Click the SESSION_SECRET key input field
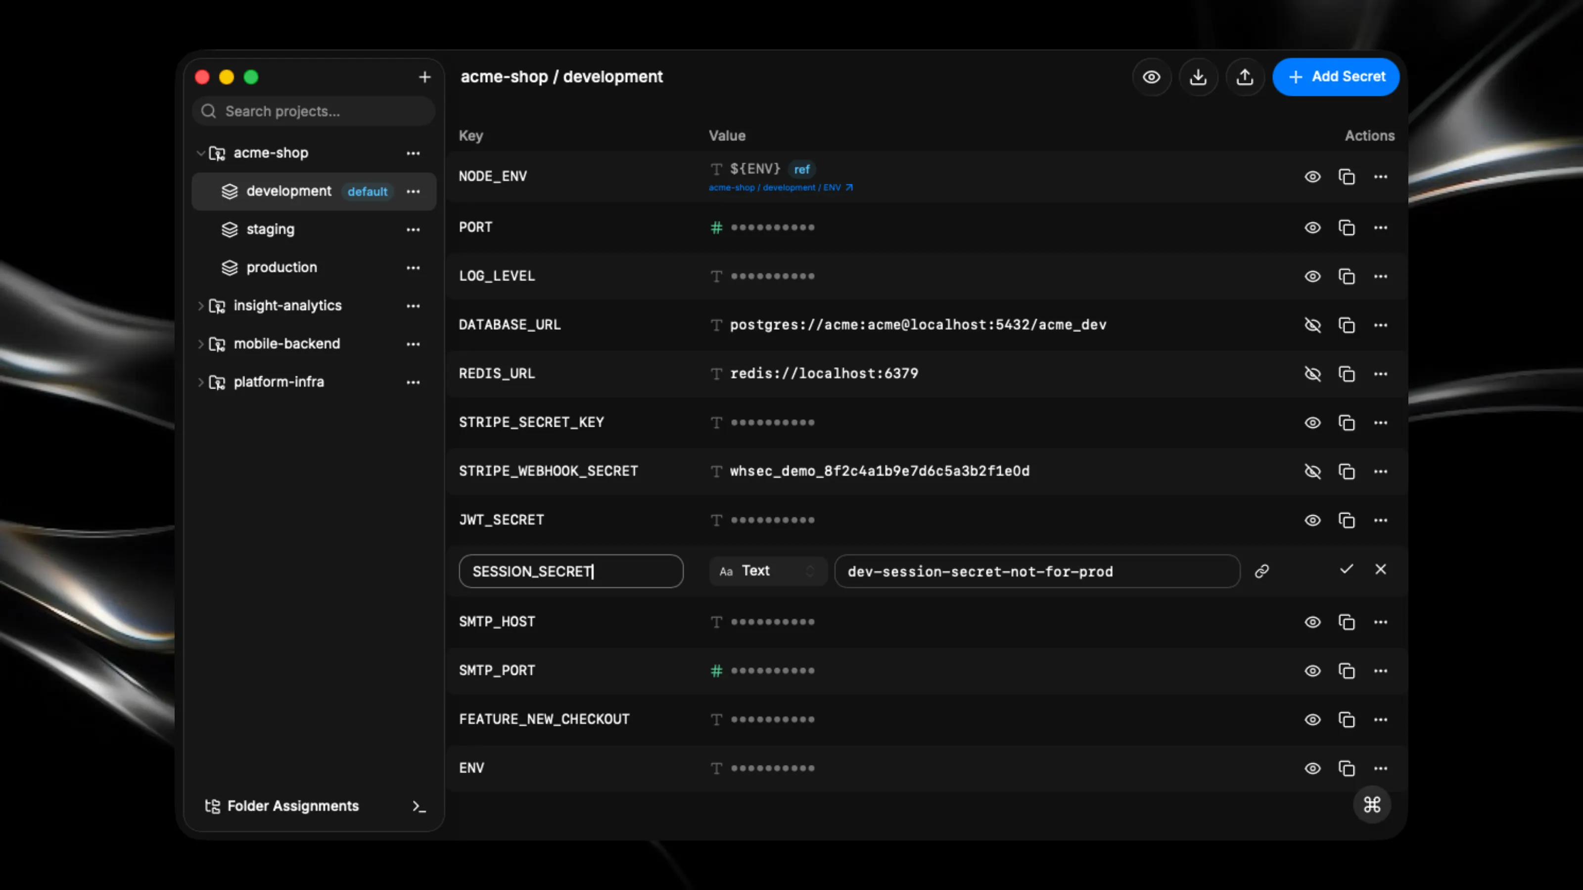The height and width of the screenshot is (890, 1583). [x=571, y=571]
